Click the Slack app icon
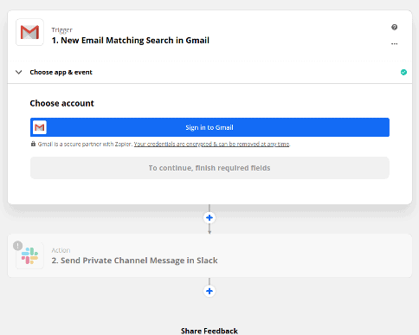The image size is (419, 335). coord(29,255)
